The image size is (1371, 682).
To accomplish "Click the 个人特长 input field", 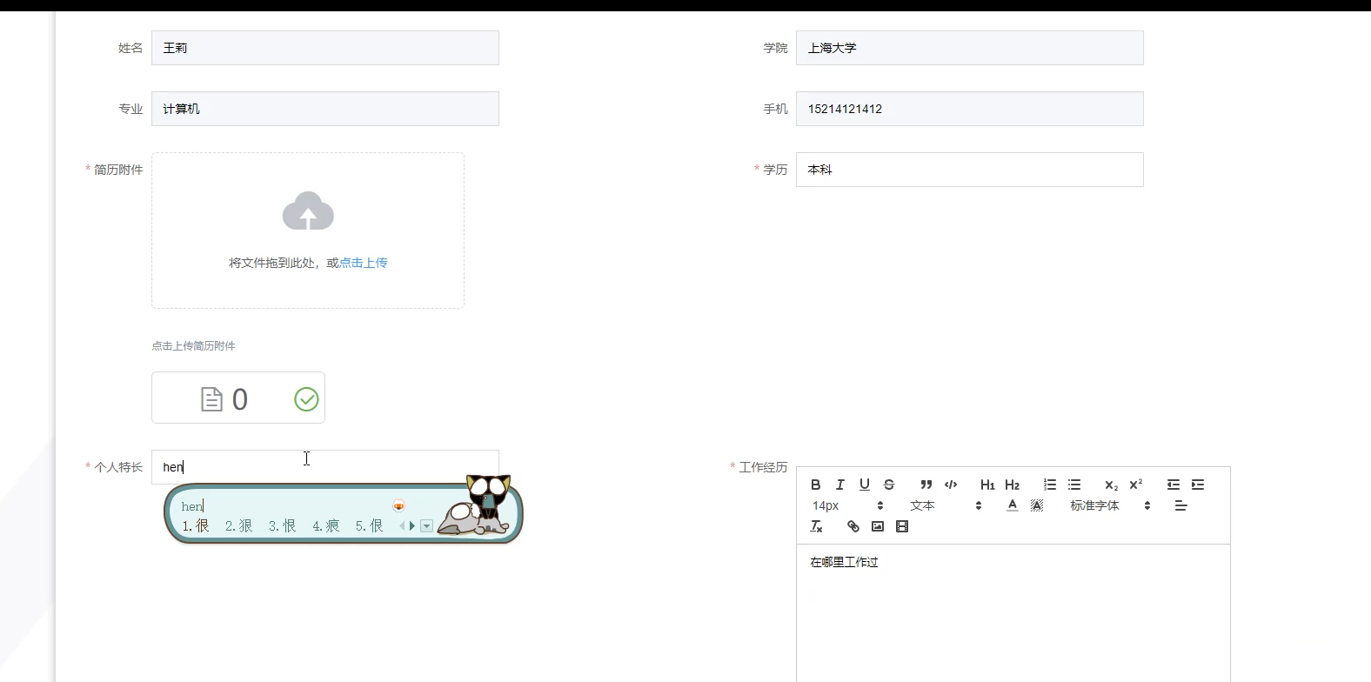I will [325, 467].
